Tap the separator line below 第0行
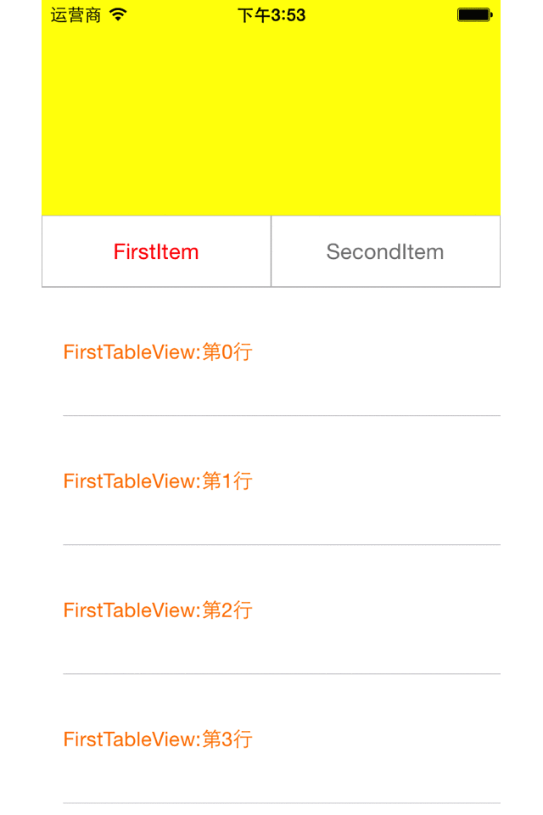The image size is (543, 815). pos(280,415)
